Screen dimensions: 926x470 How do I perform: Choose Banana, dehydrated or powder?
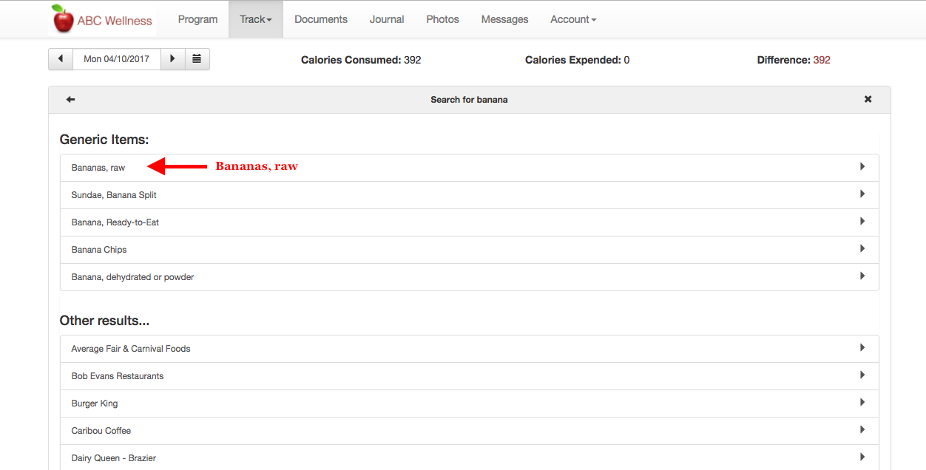(132, 277)
